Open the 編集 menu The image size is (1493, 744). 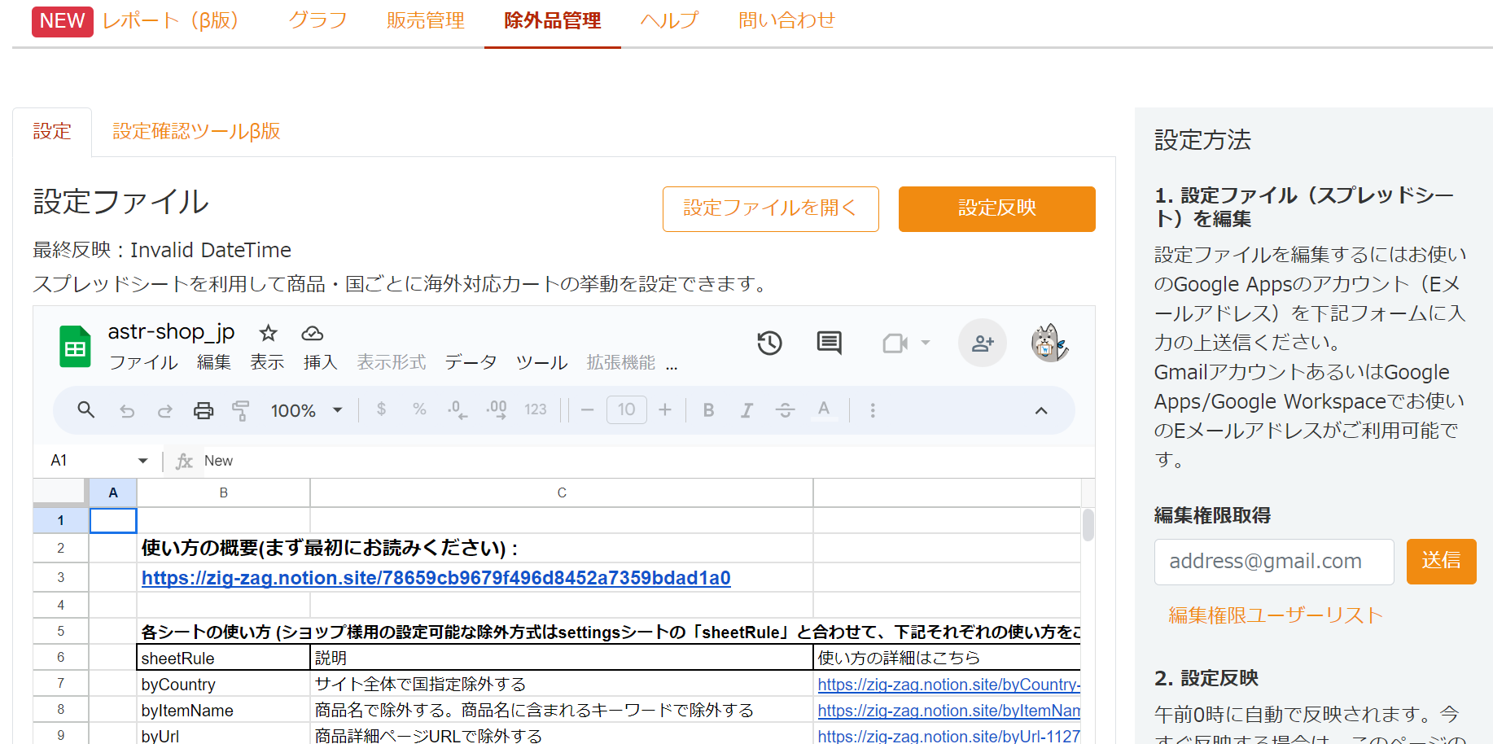(214, 362)
